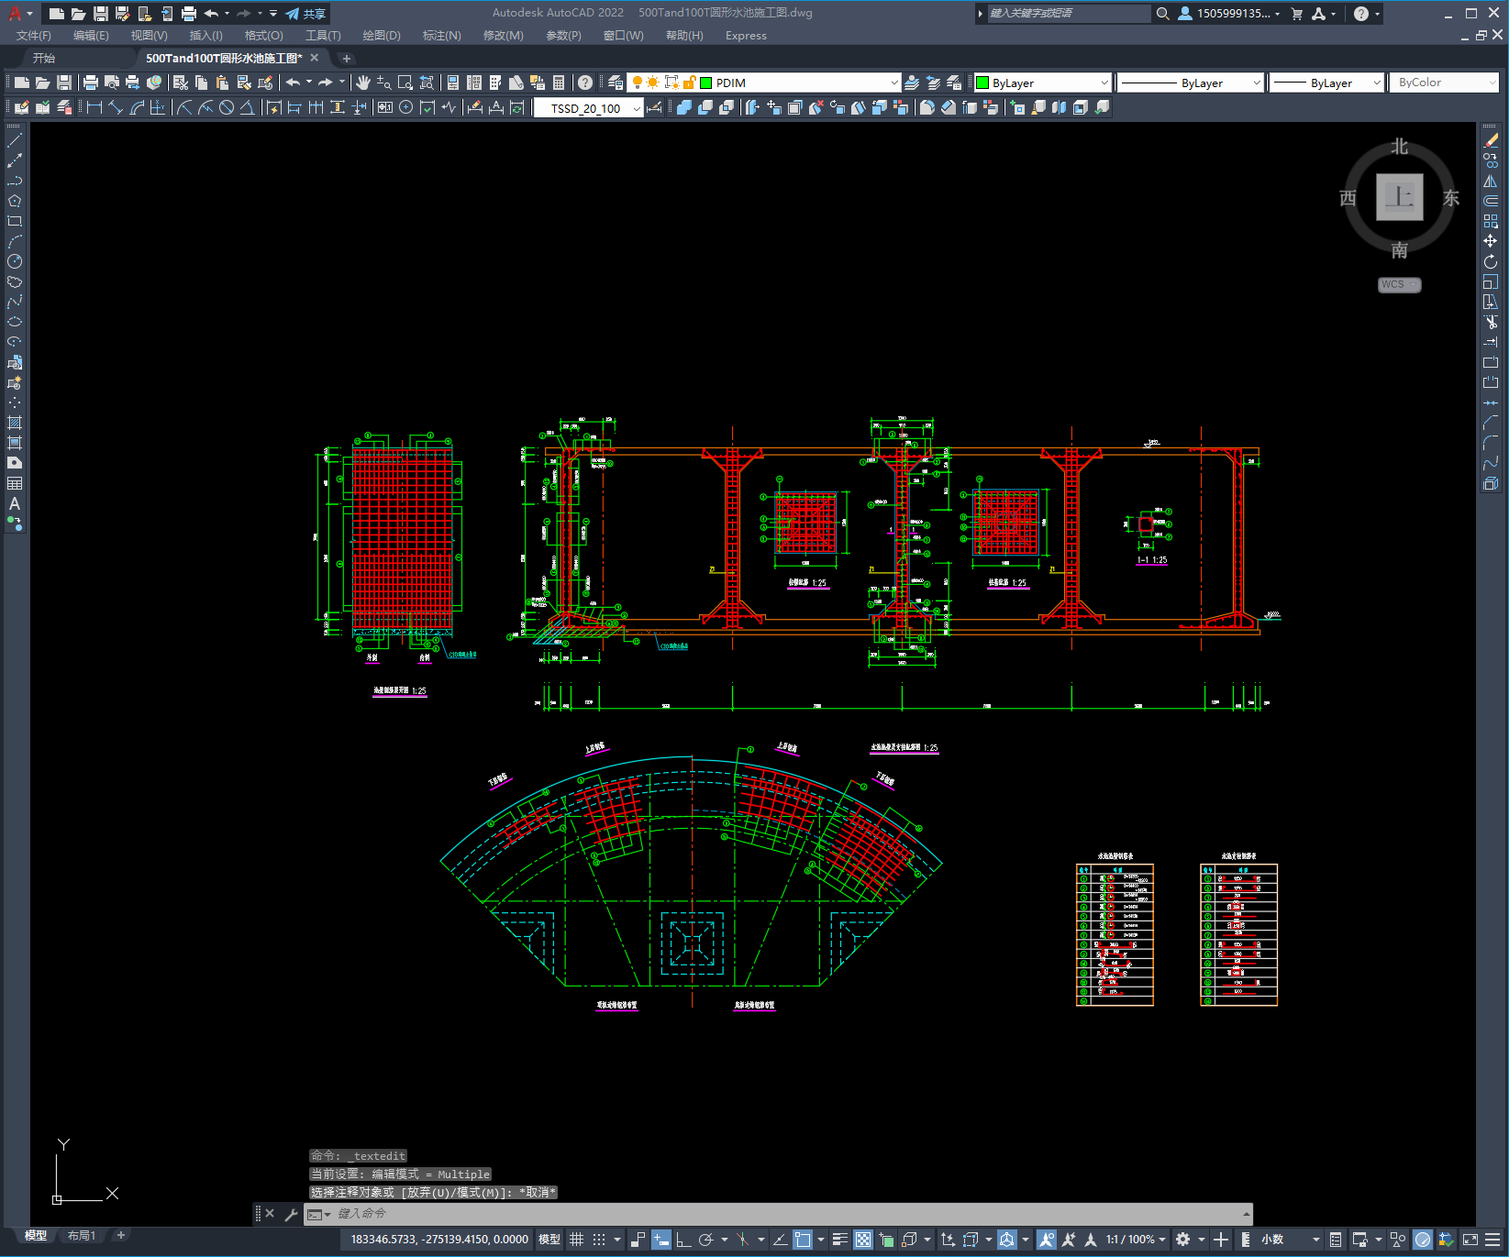Viewport: 1509px width, 1257px height.
Task: Click the 模型 model space button in status bar
Action: tap(549, 1240)
